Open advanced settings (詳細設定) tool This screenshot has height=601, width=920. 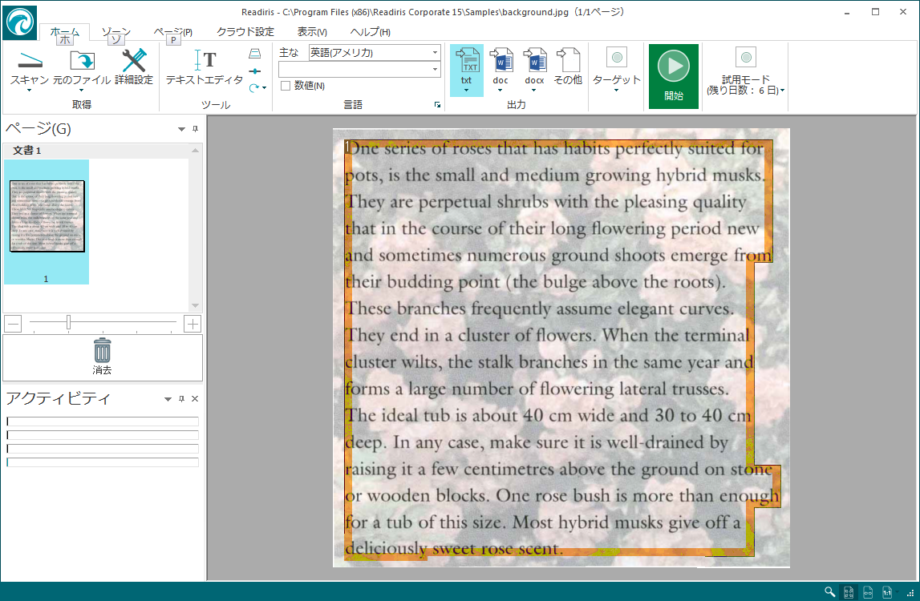click(x=134, y=62)
